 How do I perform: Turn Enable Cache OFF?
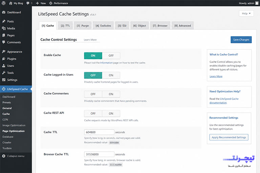coord(111,56)
